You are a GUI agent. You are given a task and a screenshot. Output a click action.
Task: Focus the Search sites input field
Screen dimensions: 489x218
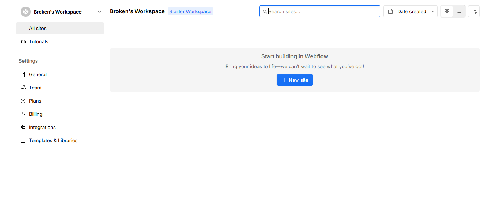click(320, 11)
